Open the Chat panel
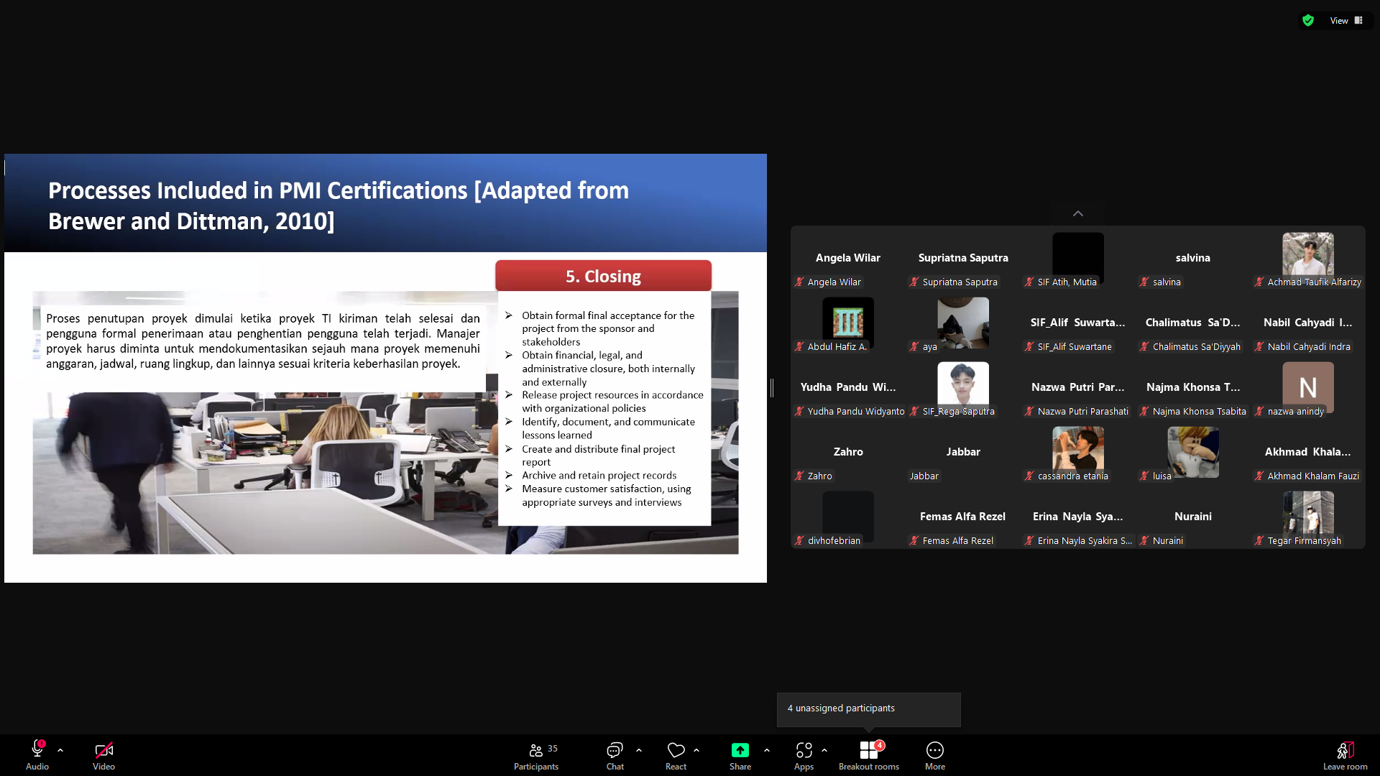 (615, 755)
